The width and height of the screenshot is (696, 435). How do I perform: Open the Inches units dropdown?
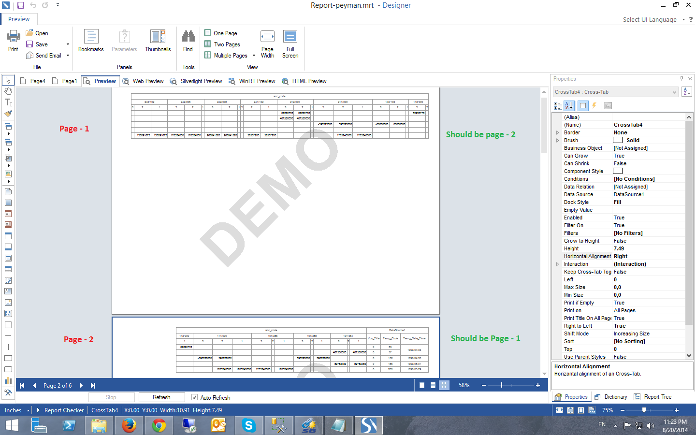[x=28, y=410]
